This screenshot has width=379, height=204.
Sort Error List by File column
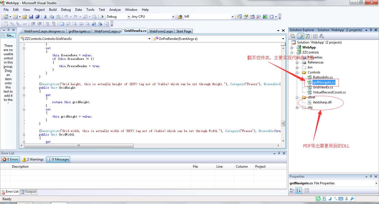point(203,167)
